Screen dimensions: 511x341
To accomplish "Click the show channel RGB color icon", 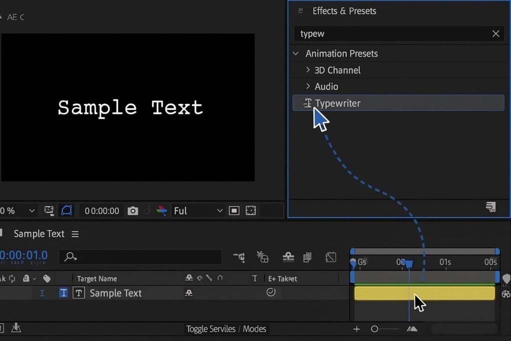I will coord(161,211).
